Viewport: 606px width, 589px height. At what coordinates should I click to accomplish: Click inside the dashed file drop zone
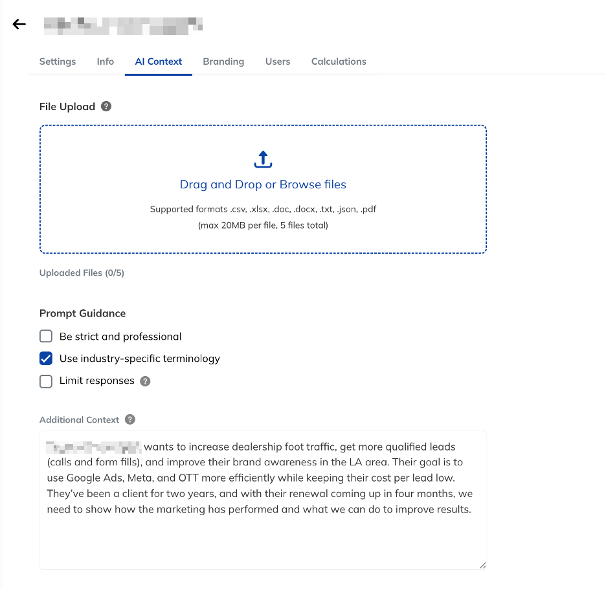[263, 189]
